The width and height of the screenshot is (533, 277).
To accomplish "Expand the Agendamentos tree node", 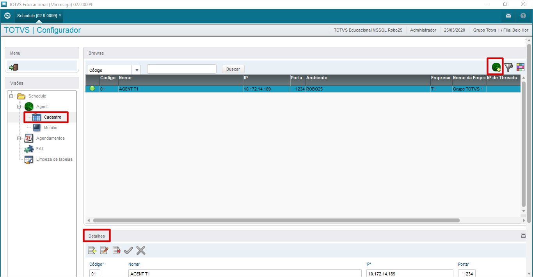I will click(19, 138).
